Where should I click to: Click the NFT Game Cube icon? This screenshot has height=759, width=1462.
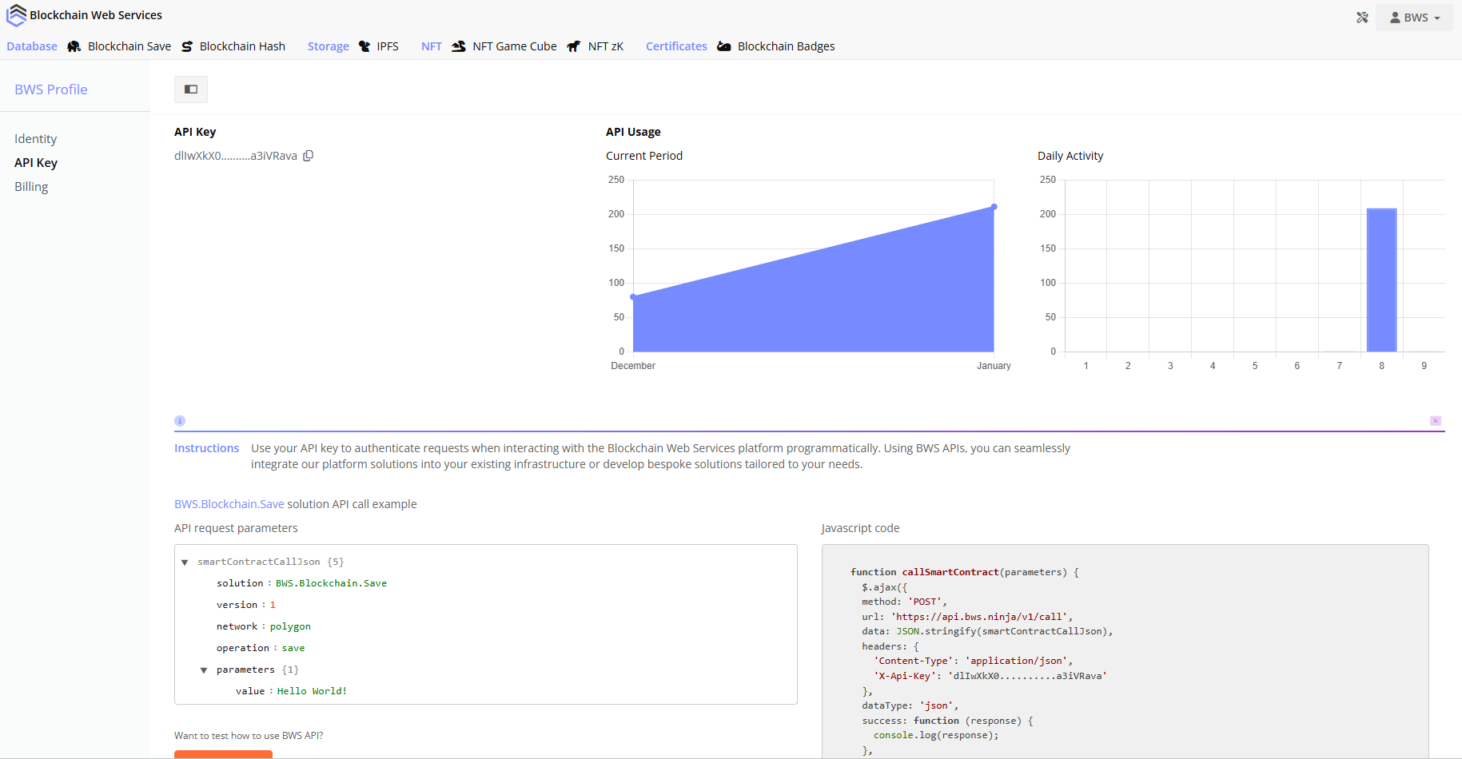[x=459, y=46]
